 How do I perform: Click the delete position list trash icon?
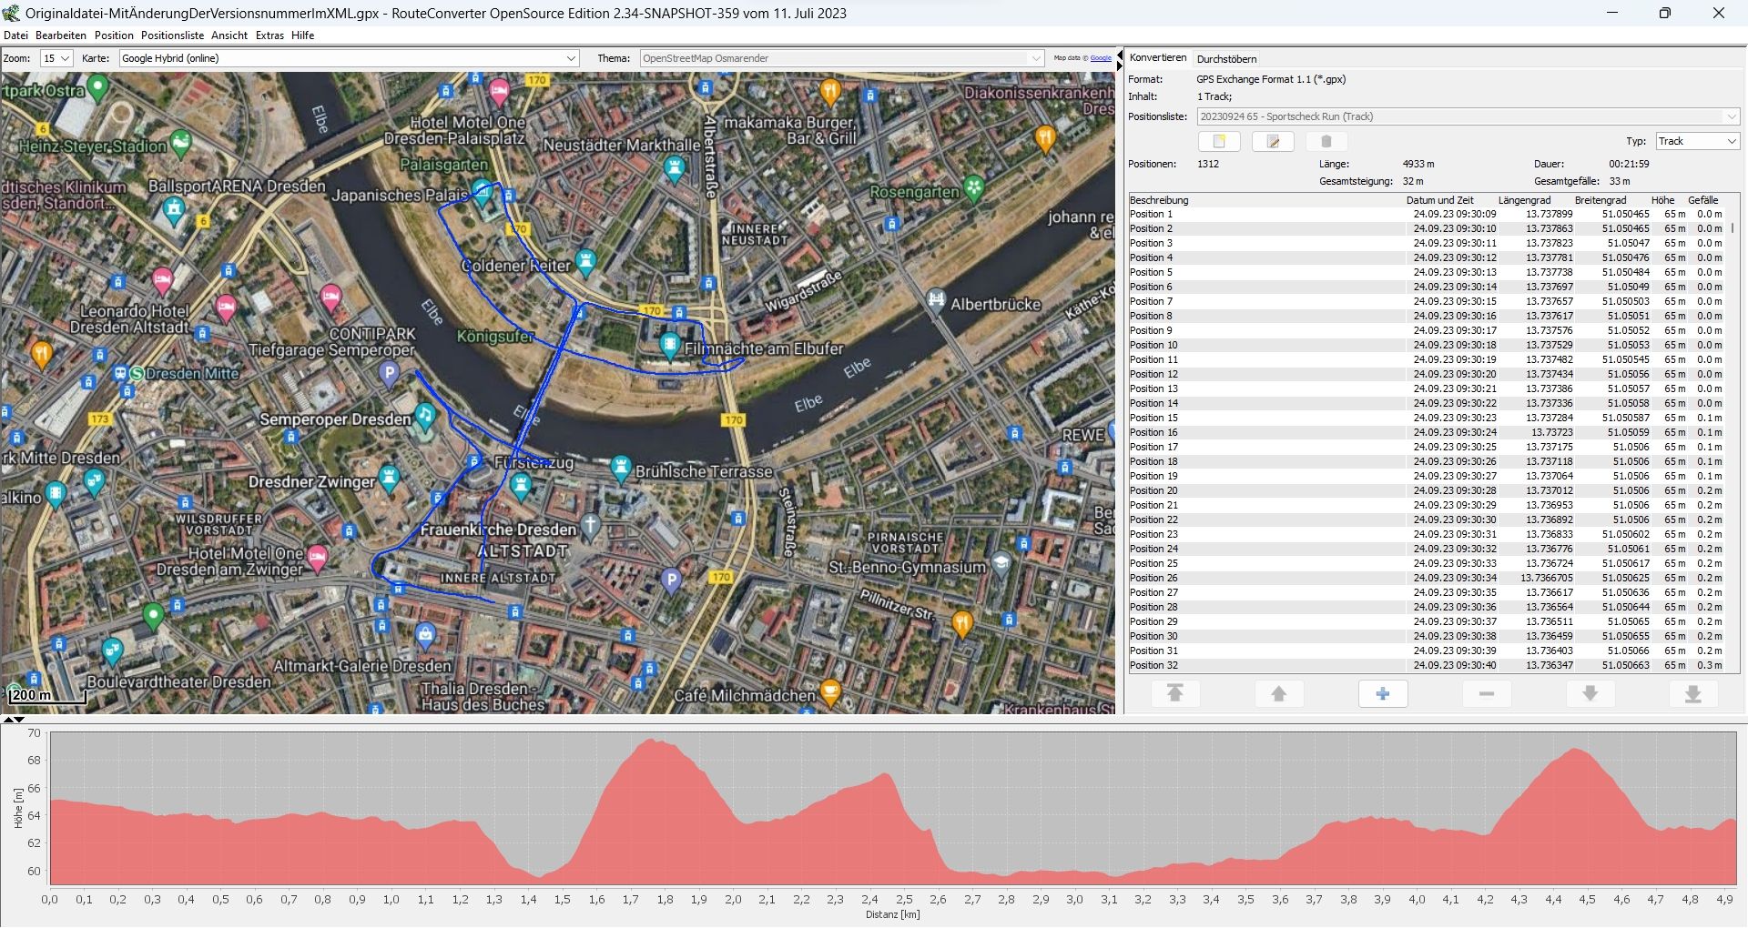[1326, 142]
